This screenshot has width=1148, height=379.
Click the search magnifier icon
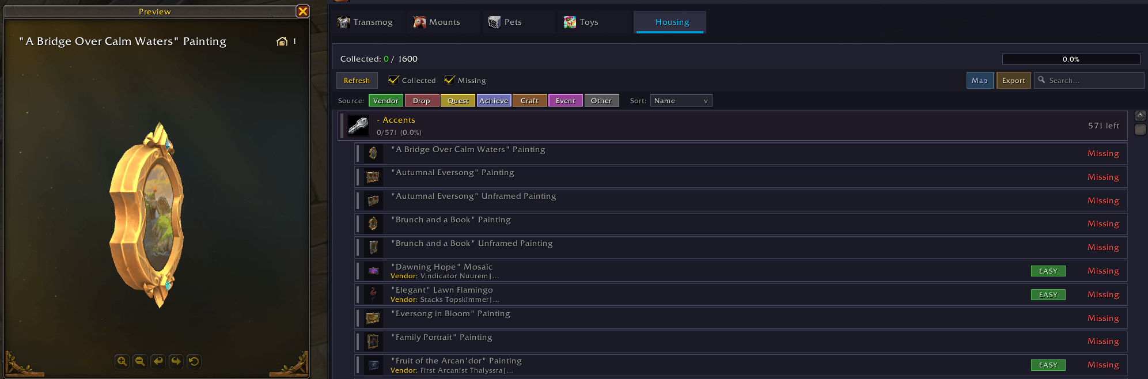pos(1041,80)
